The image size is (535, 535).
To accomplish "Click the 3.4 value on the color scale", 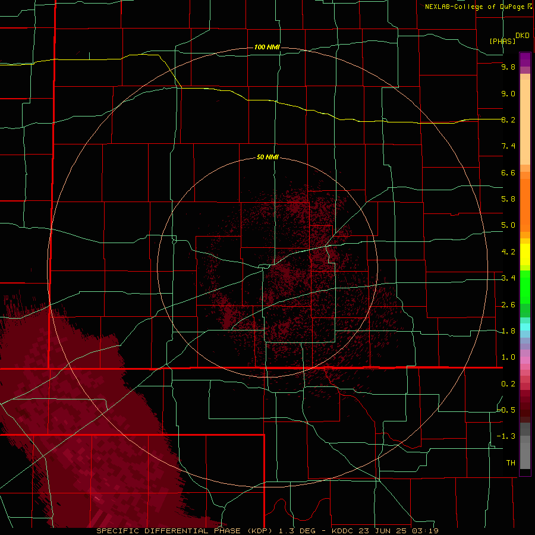I will [x=508, y=278].
